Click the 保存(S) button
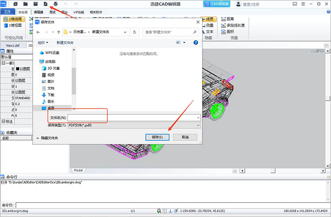 coord(157,137)
